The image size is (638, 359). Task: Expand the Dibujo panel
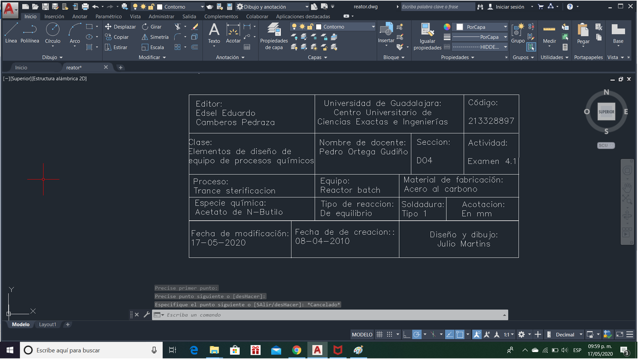52,57
